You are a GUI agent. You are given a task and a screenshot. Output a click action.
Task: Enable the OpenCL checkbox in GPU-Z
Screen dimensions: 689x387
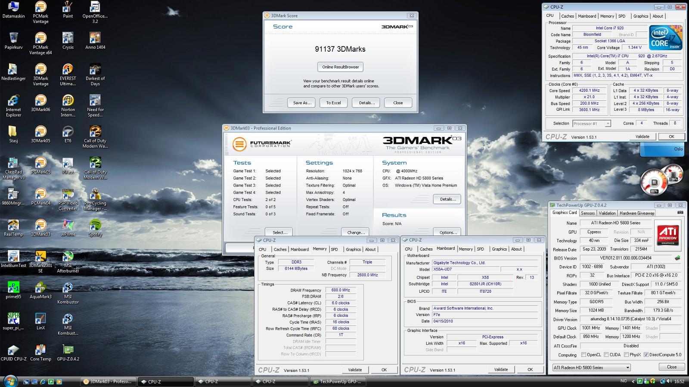(583, 355)
